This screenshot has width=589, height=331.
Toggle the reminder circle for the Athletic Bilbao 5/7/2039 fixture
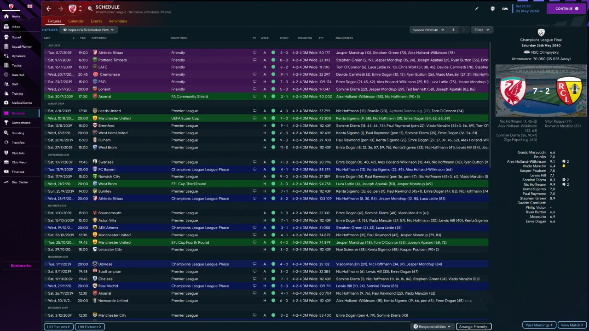click(x=46, y=53)
